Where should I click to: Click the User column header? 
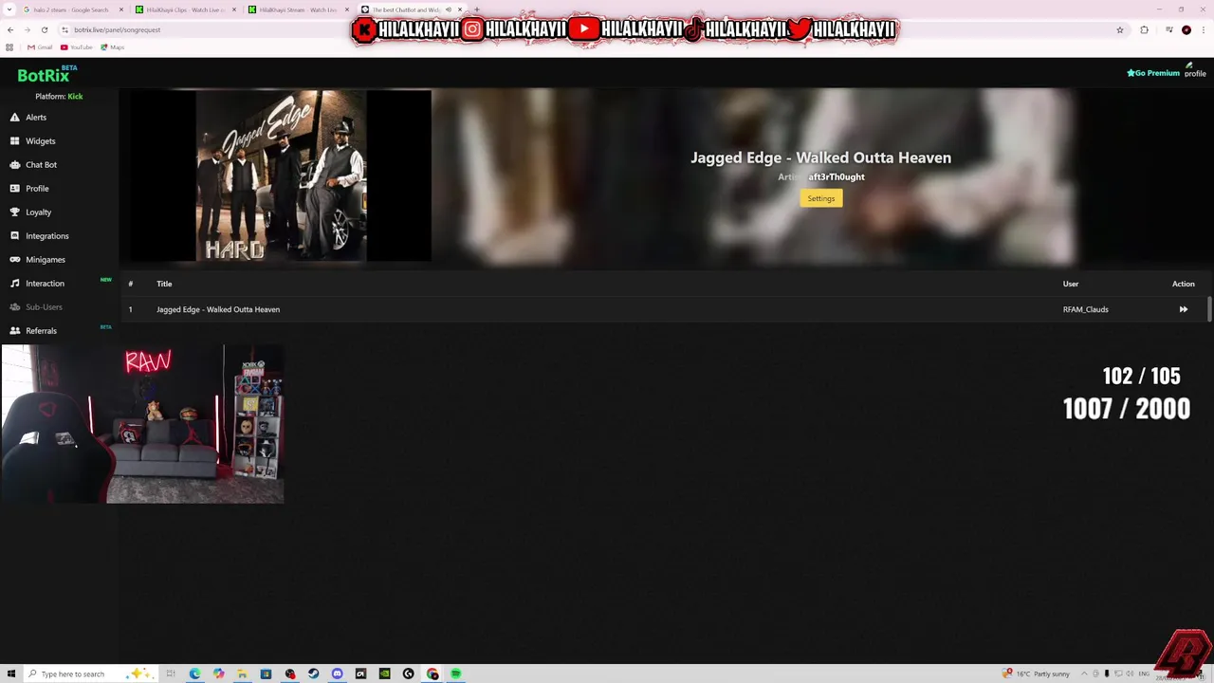tap(1071, 284)
